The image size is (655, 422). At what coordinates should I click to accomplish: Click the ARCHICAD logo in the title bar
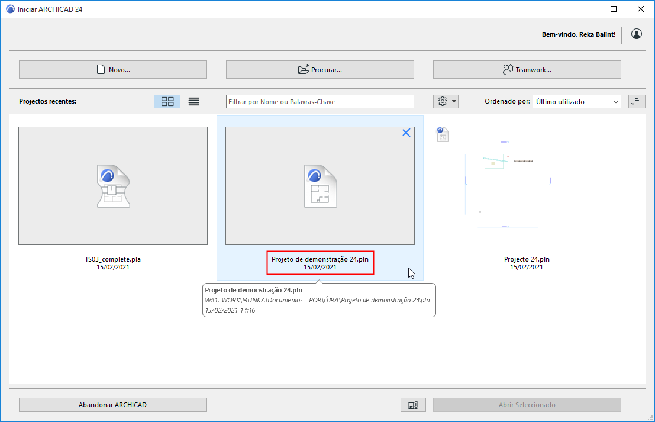[x=10, y=9]
